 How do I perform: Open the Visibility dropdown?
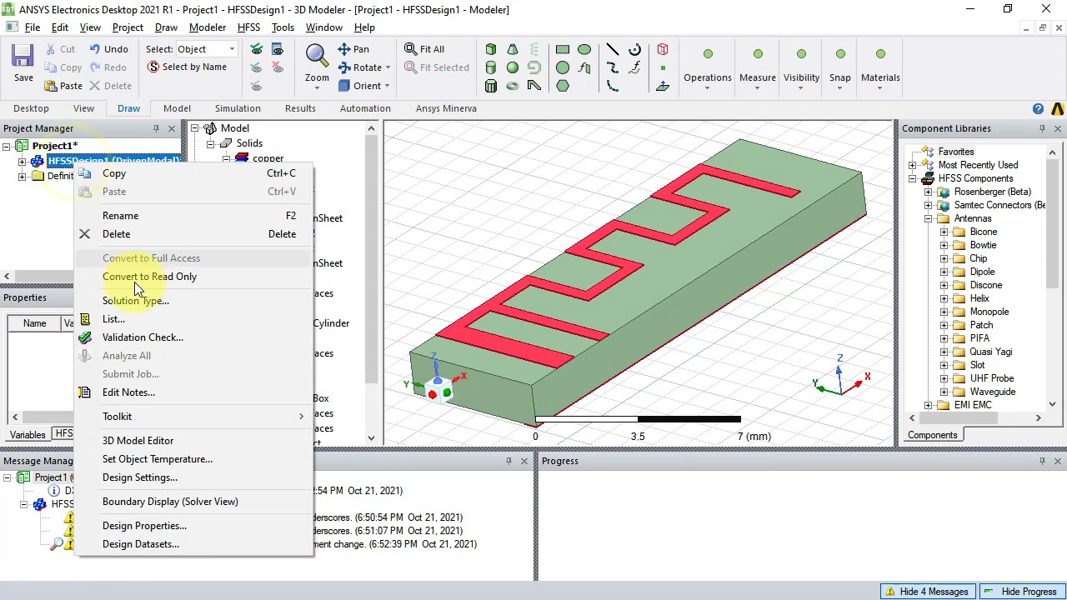[801, 87]
